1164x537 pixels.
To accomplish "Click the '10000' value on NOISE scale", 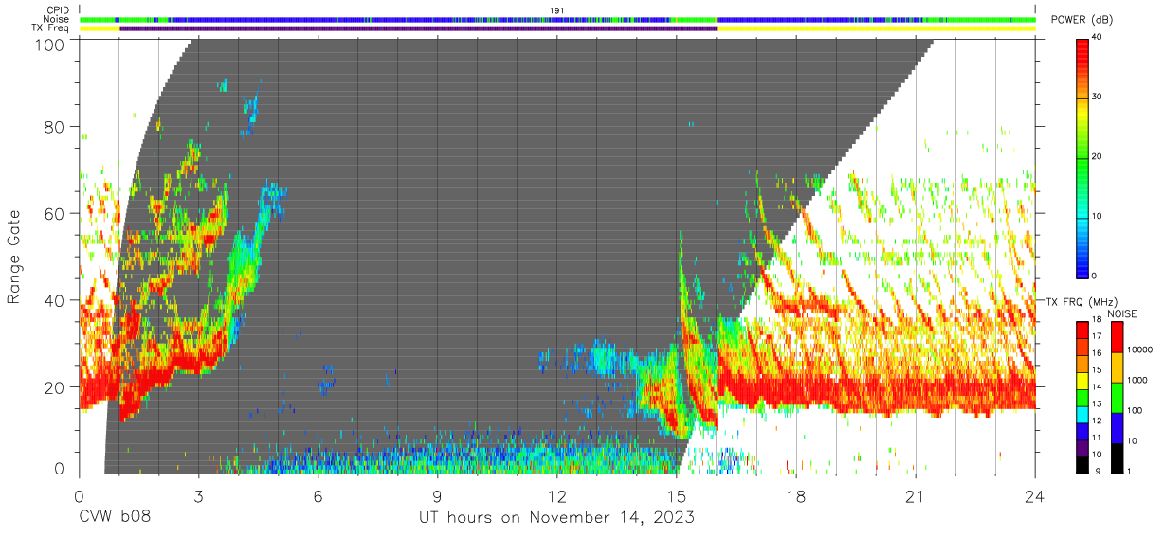I will pyautogui.click(x=1141, y=349).
